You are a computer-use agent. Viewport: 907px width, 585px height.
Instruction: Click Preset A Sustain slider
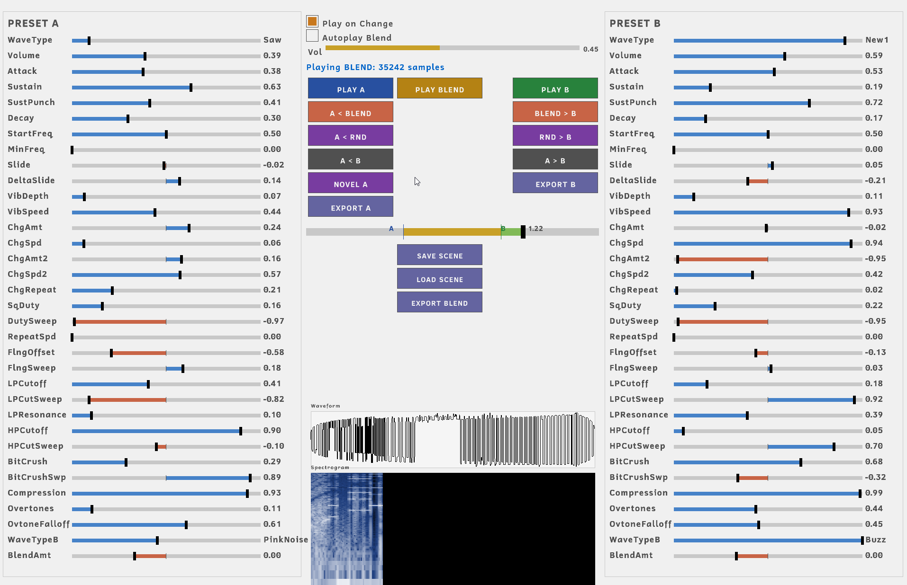click(x=166, y=87)
